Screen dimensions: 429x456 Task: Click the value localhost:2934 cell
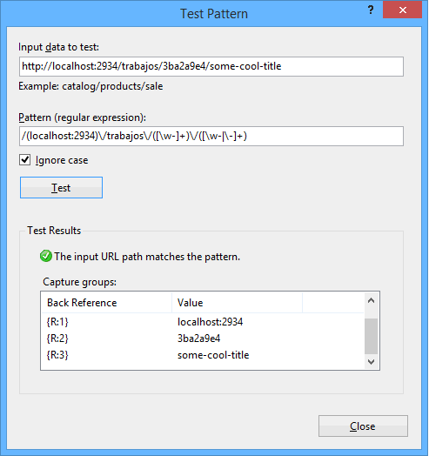210,322
